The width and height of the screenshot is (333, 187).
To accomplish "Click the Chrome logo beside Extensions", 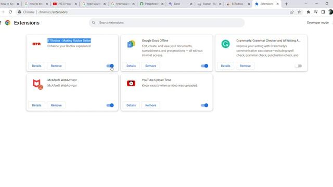I will pos(8,23).
